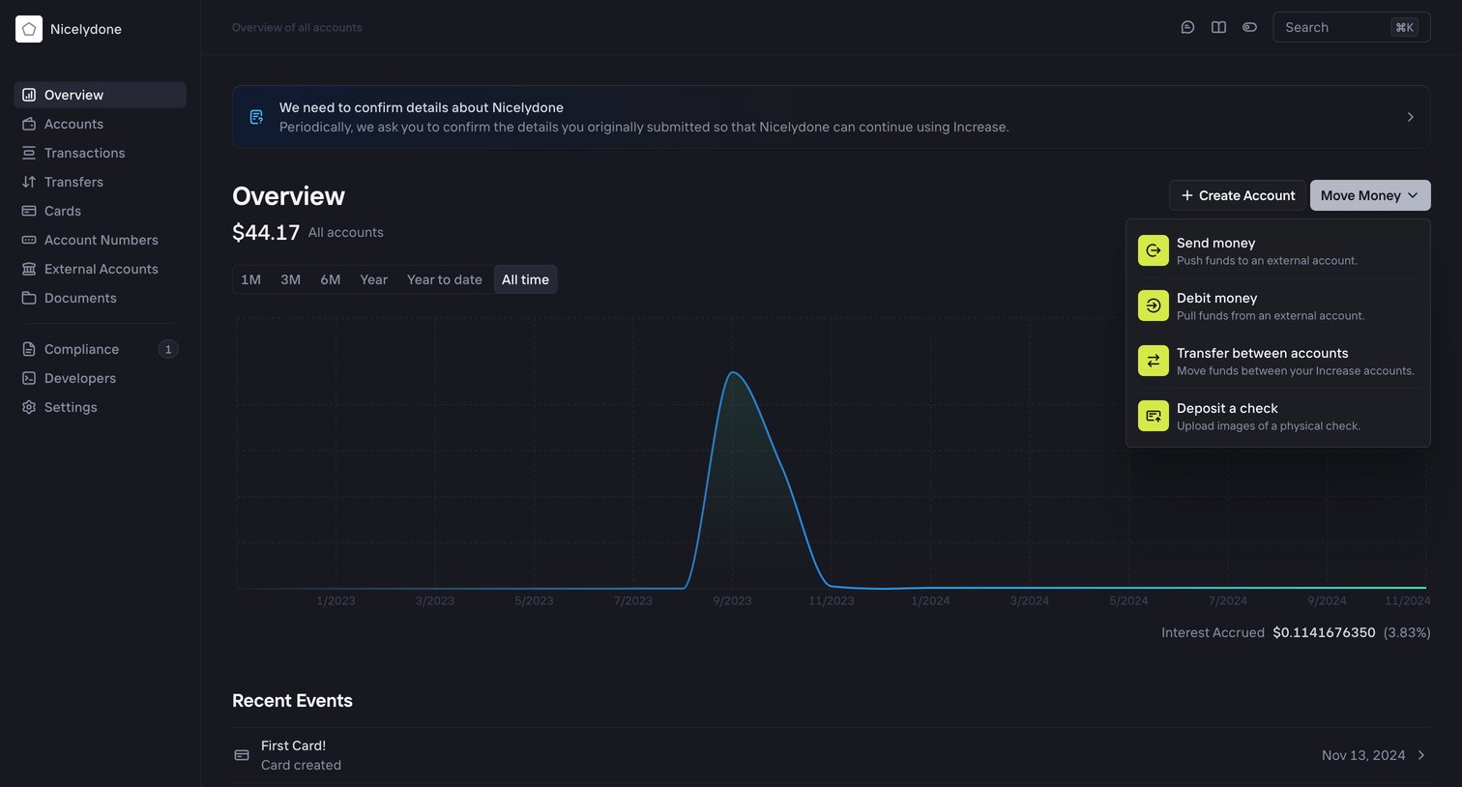Screen dimensions: 1462x787
Task: Switch chart to 6M range
Action: click(330, 279)
